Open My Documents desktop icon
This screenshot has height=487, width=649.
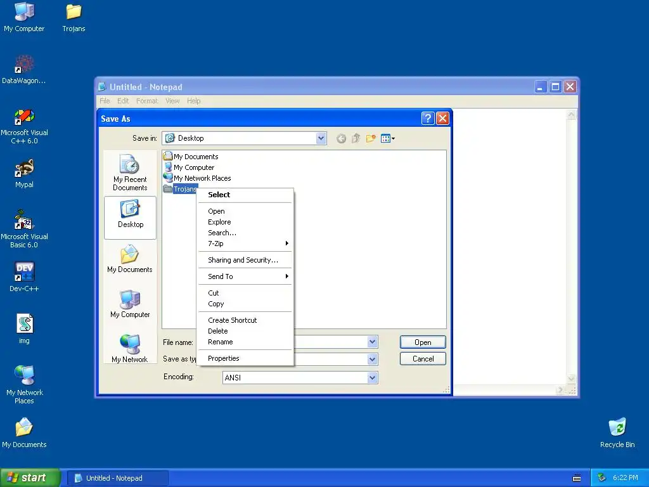pyautogui.click(x=24, y=432)
